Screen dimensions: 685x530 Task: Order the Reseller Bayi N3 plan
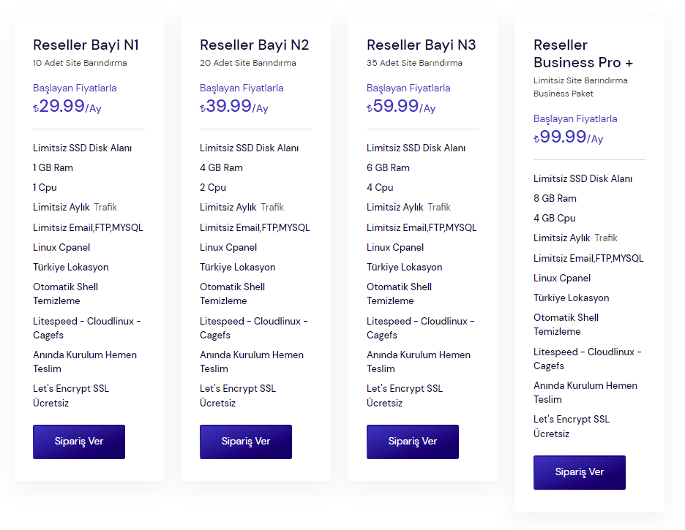pos(413,442)
